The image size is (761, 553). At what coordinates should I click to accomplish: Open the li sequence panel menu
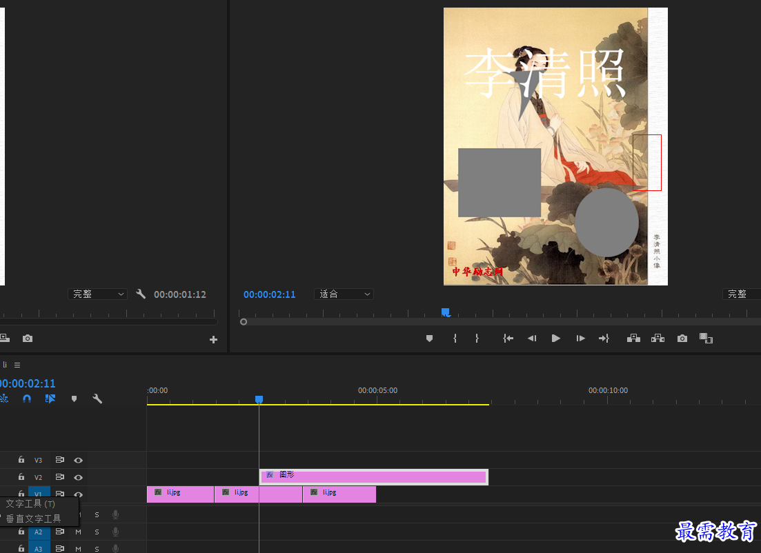(17, 365)
